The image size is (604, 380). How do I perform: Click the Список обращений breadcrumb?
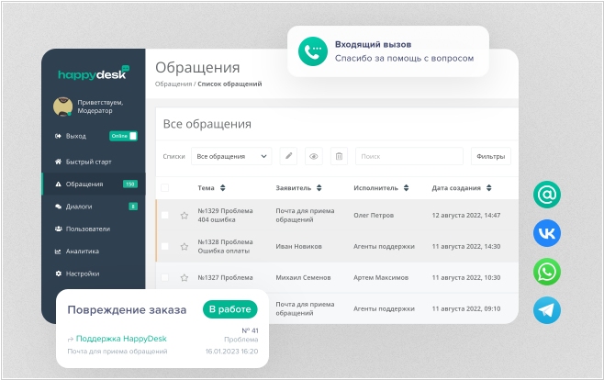point(229,84)
